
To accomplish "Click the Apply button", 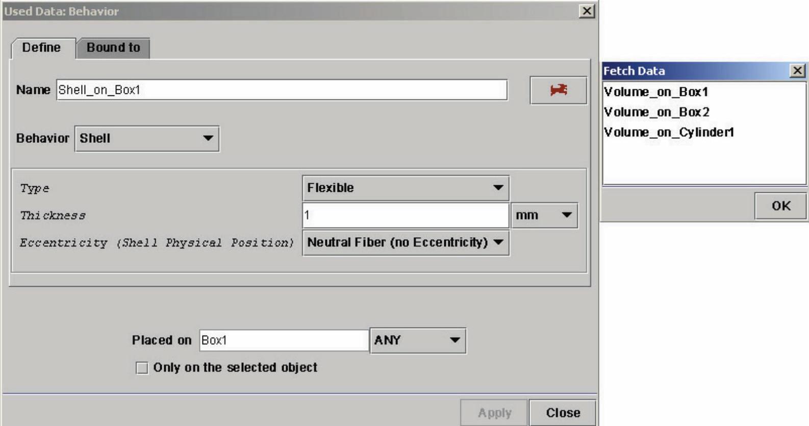I will pyautogui.click(x=494, y=413).
